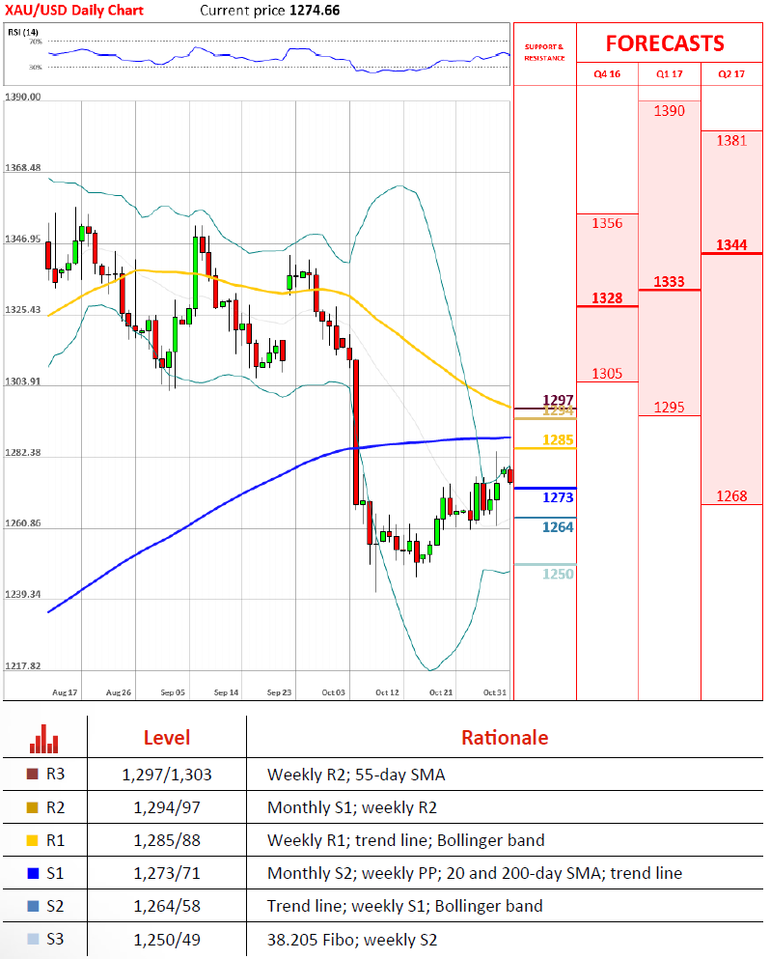Click the Oct 03 date axis label
Image resolution: width=770 pixels, height=959 pixels.
[334, 693]
